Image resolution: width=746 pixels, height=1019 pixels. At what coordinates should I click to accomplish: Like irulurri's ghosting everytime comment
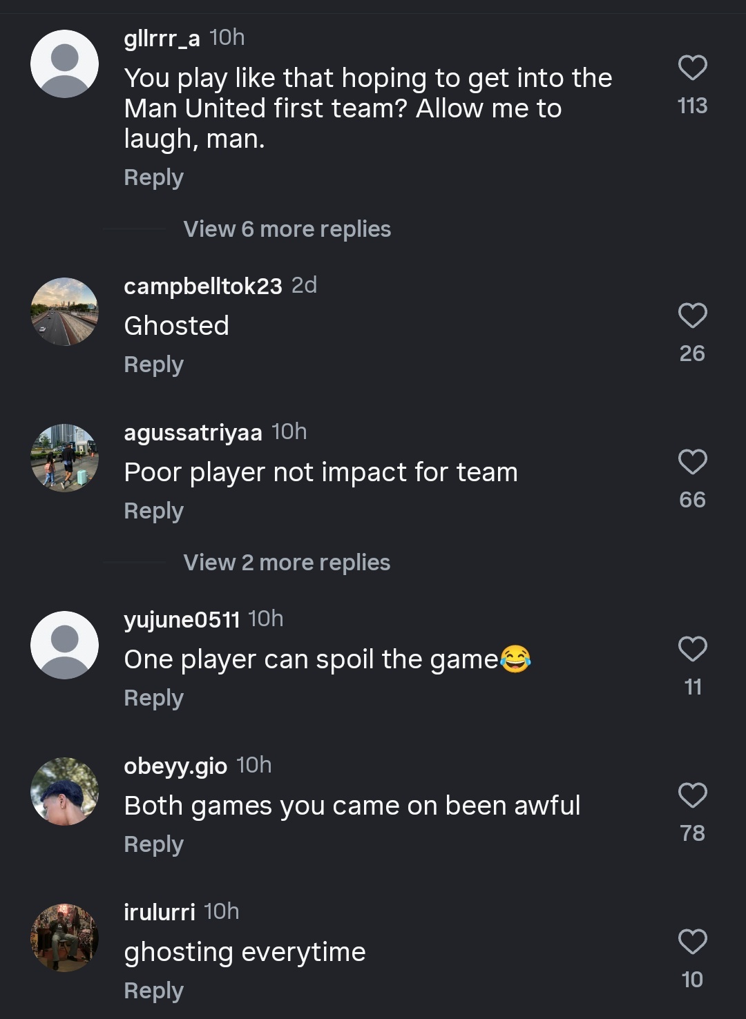click(692, 942)
